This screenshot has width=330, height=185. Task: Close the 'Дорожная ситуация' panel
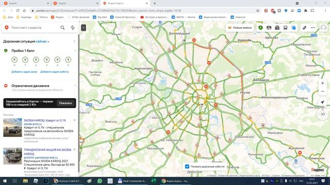[x=74, y=41]
